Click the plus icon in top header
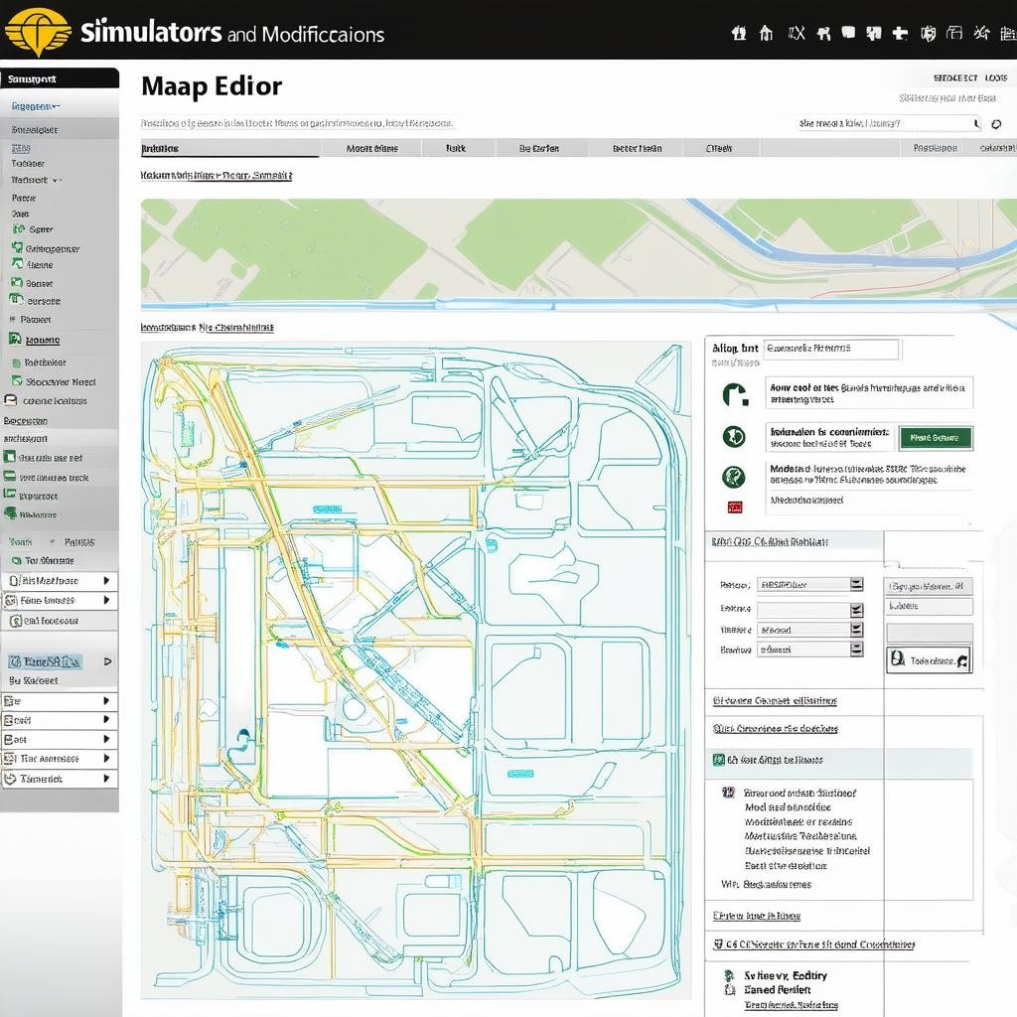Viewport: 1017px width, 1017px height. pos(901,33)
